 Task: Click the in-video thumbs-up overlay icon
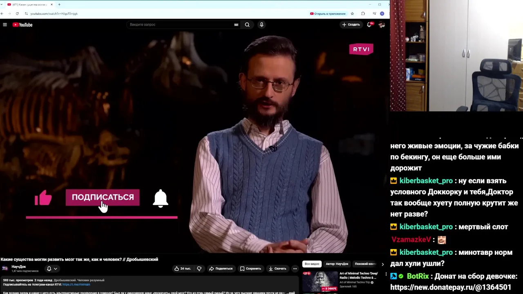pyautogui.click(x=43, y=198)
